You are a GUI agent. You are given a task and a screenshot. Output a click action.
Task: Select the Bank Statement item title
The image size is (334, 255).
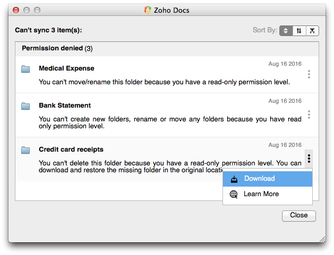click(x=65, y=105)
